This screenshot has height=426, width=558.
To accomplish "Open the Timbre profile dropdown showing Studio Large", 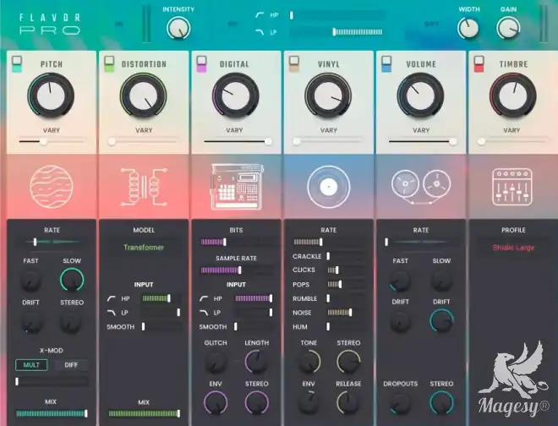I will (513, 248).
